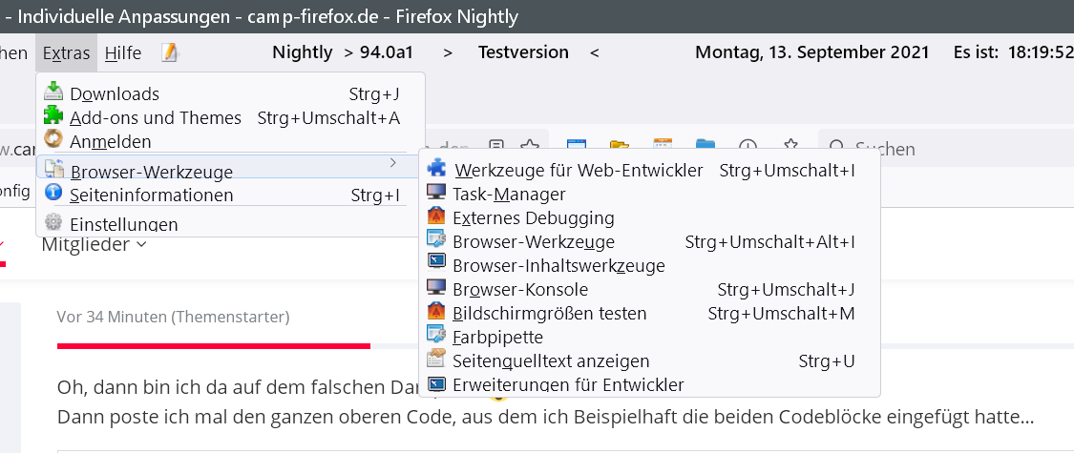Open Browser-Inhaltswerkzeuge from the submenu
The height and width of the screenshot is (453, 1074).
[558, 265]
